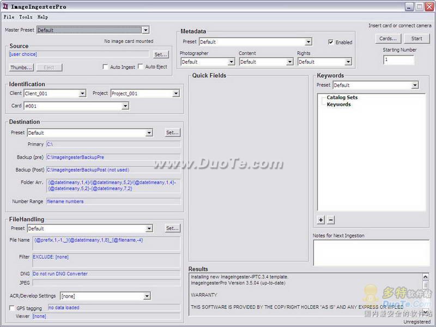The height and width of the screenshot is (327, 436).
Task: Expand the ACR/Develop Settings dropdown
Action: pos(147,296)
